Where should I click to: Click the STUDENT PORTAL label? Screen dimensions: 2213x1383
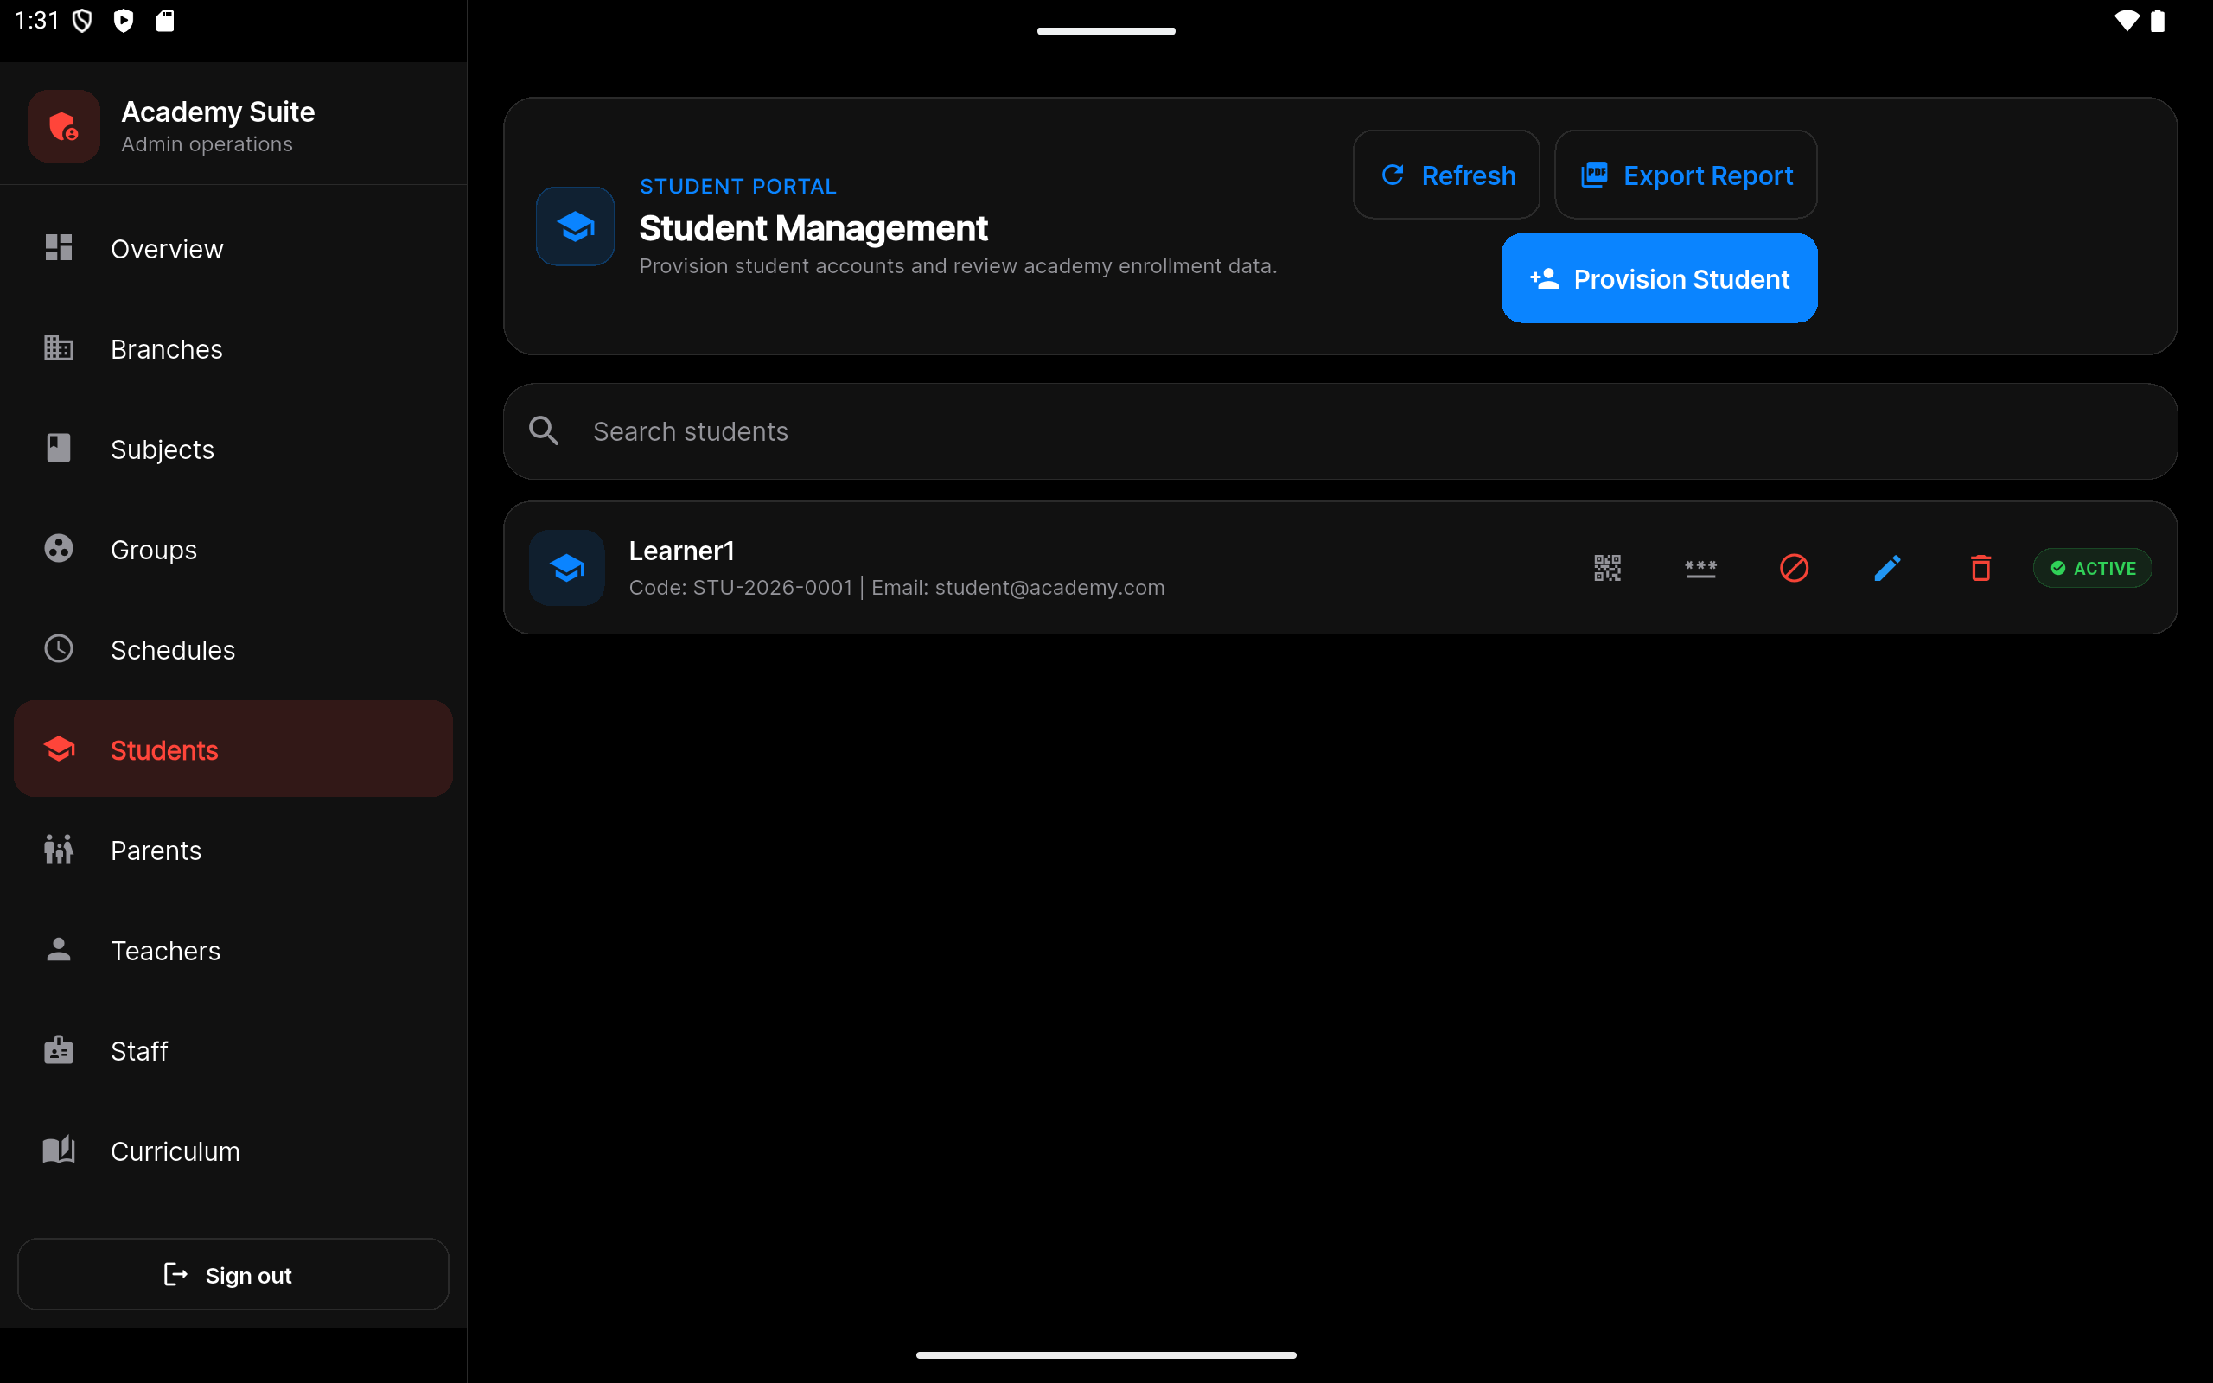738,187
